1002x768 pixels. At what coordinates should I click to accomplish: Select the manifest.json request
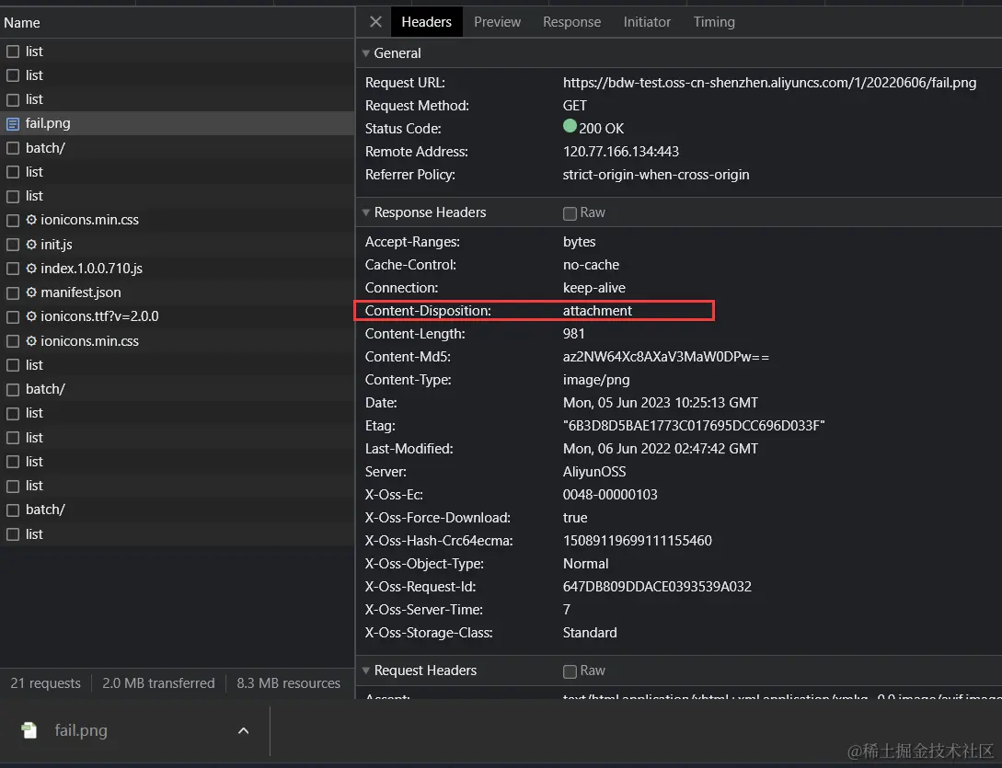coord(177,292)
